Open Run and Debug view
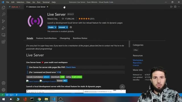 pos(3,28)
